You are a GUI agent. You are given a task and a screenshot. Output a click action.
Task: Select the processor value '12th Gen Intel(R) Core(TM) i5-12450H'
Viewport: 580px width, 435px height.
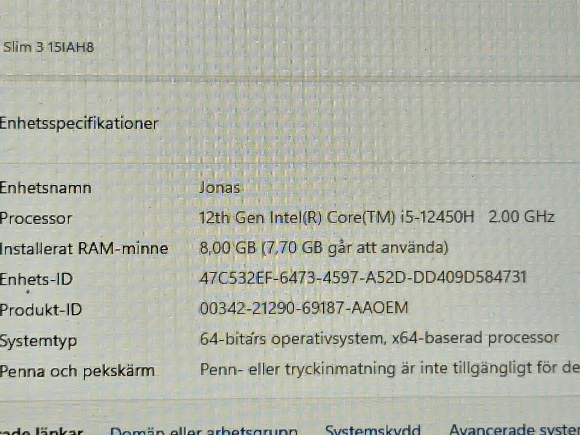point(337,217)
